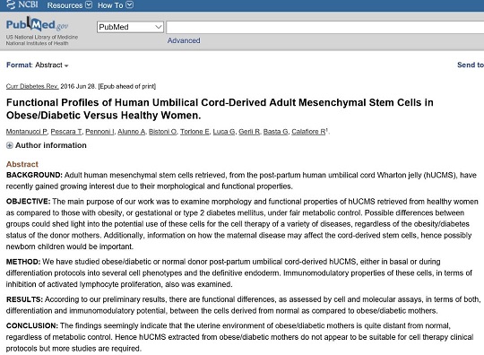Click the NCBI logo icon
484x355 pixels.
(x=11, y=4)
